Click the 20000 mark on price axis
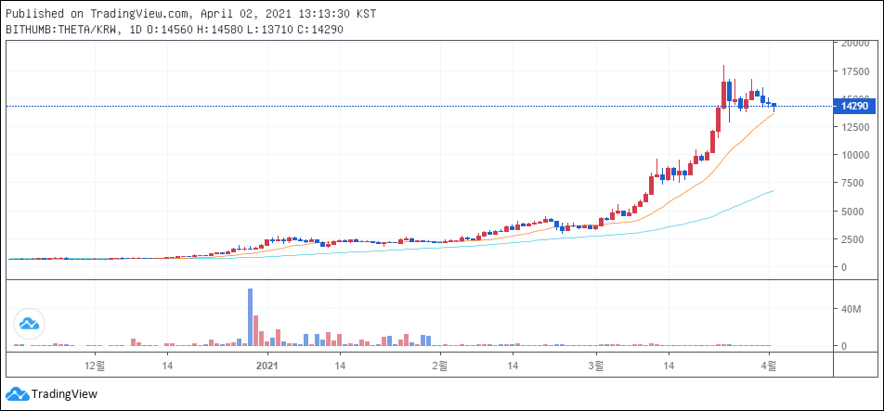884x411 pixels. coord(854,43)
